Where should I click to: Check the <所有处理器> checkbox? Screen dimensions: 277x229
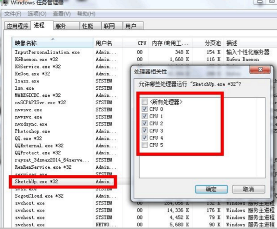click(x=145, y=102)
